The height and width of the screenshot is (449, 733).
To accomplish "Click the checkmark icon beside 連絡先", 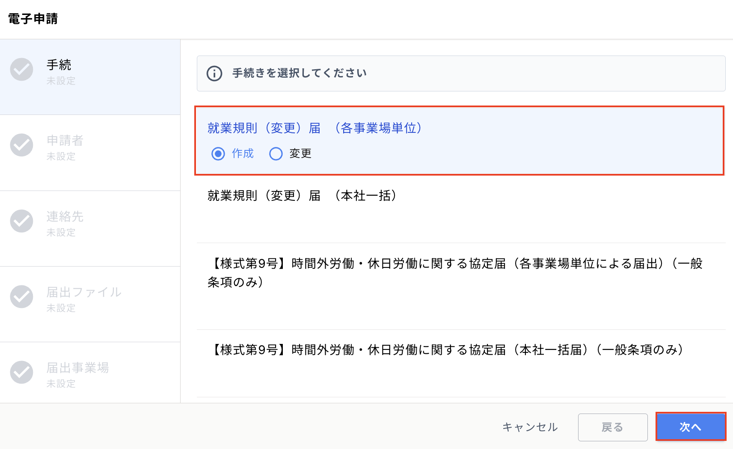I will 22,221.
